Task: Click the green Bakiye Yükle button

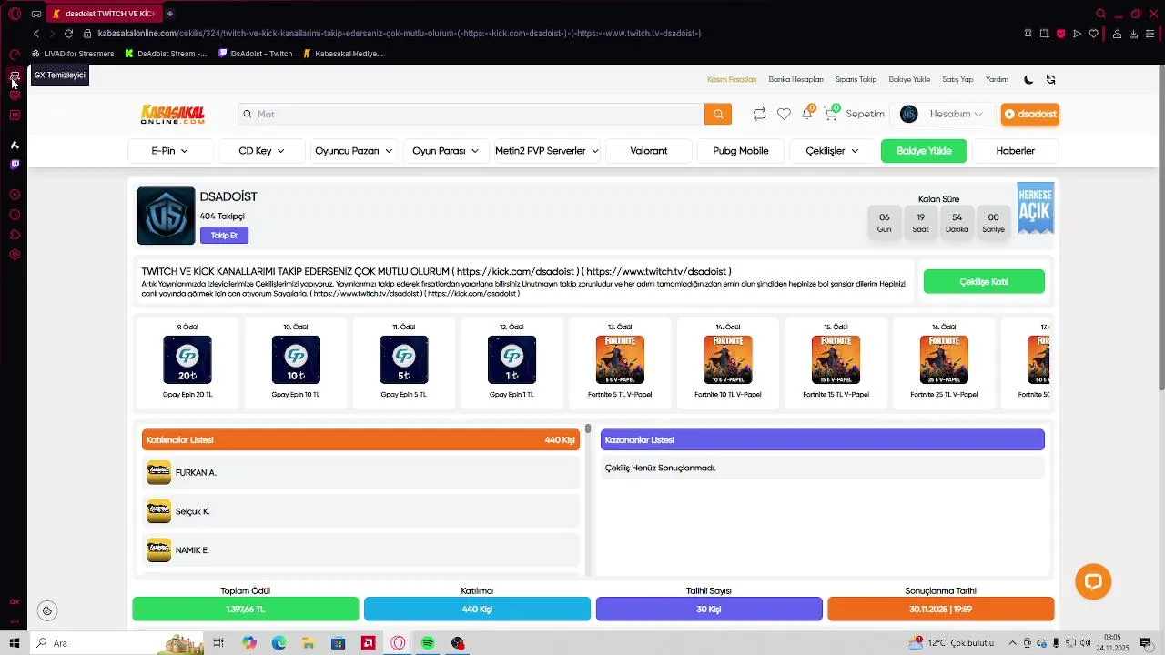Action: pos(924,151)
